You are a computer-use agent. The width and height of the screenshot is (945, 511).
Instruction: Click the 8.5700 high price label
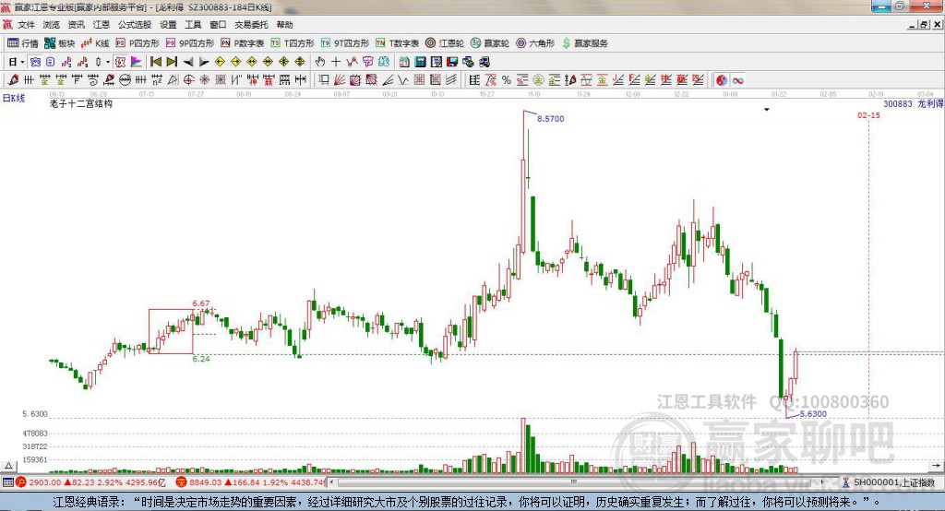[x=550, y=119]
